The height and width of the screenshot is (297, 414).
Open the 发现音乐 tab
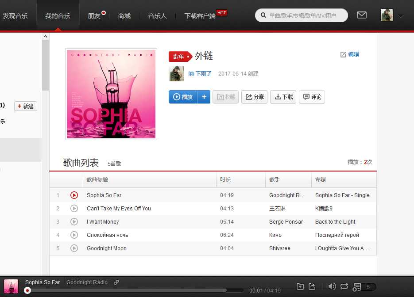15,16
